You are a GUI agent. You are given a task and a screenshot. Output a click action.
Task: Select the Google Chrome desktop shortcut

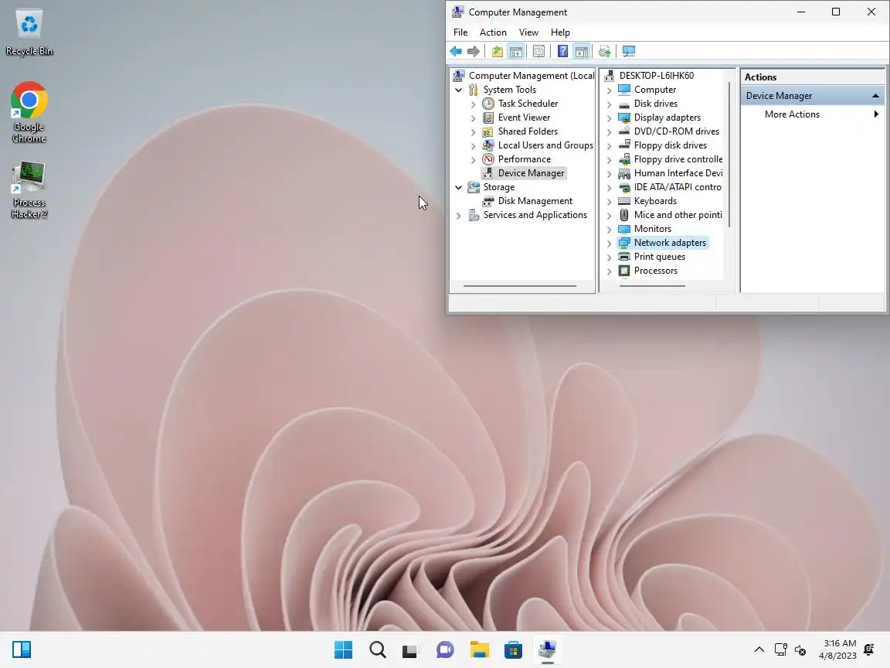pos(29,112)
